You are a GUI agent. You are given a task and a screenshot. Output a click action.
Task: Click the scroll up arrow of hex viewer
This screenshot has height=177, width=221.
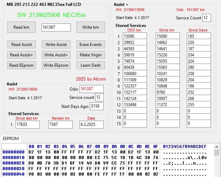pos(217,152)
